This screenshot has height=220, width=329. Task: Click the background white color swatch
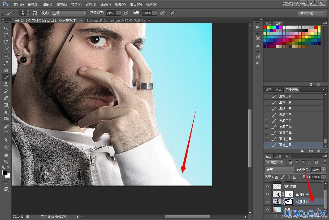click(8, 175)
